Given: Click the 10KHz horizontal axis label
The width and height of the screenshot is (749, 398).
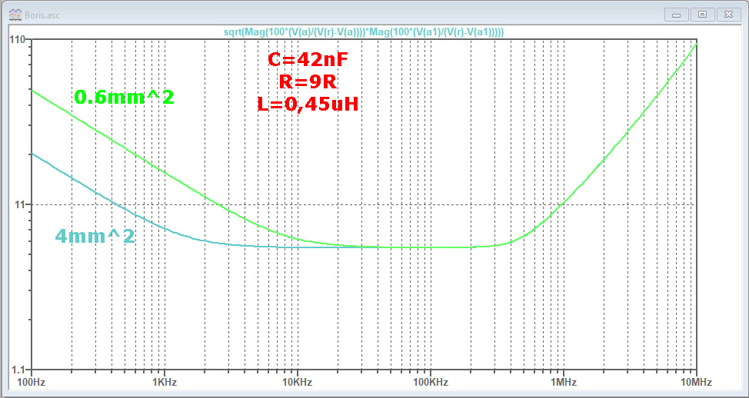Looking at the screenshot, I should pos(298,383).
